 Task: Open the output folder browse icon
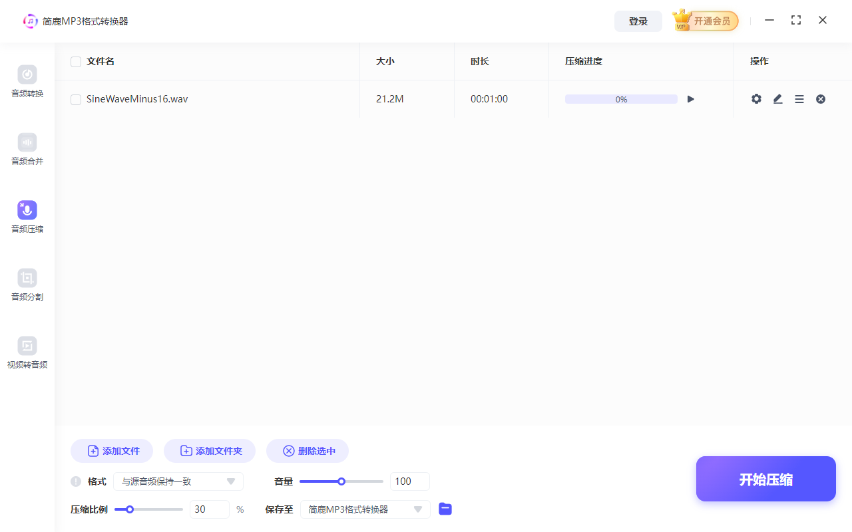(x=445, y=509)
